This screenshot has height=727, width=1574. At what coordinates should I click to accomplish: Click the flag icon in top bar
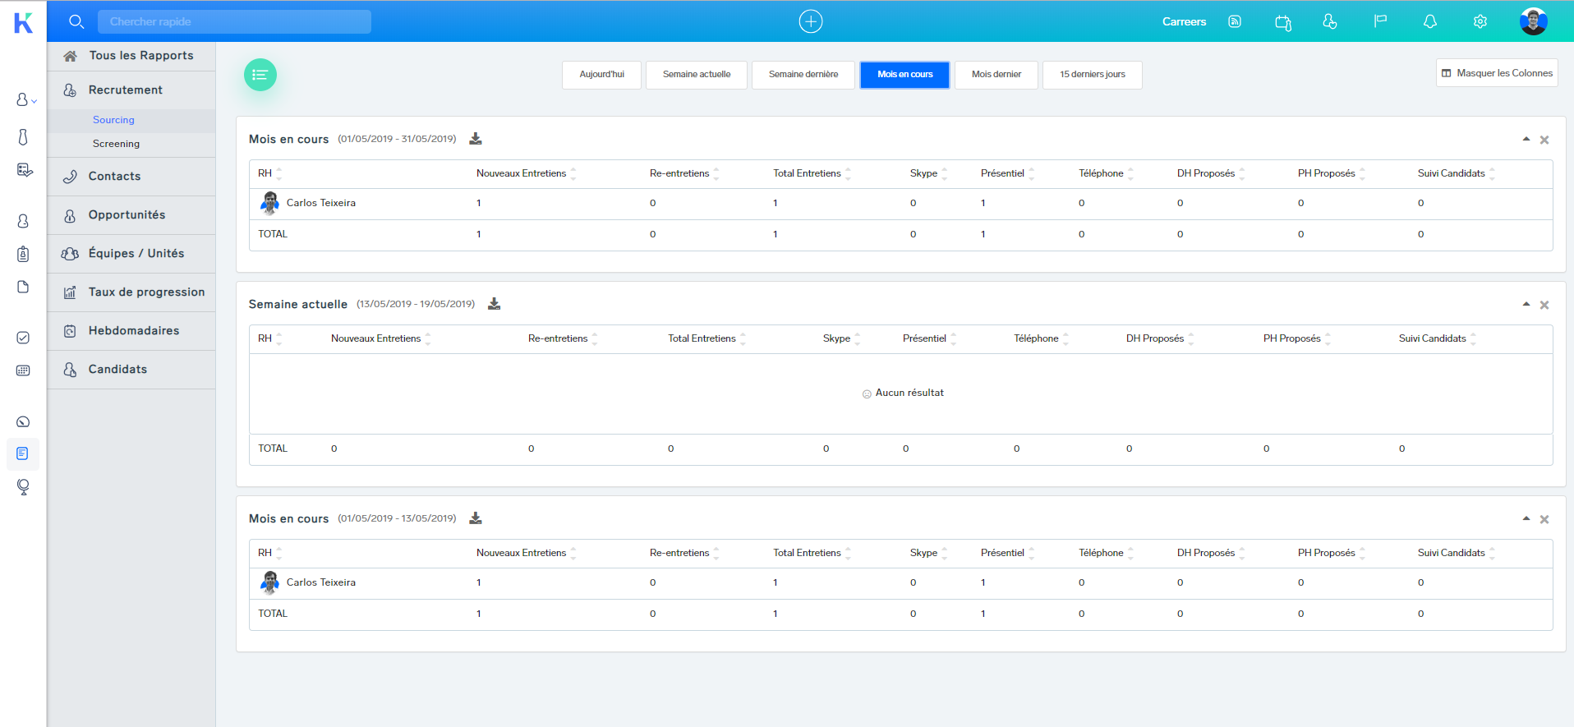coord(1380,21)
